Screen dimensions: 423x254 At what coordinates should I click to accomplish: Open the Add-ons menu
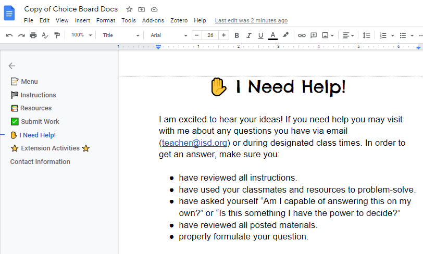(x=153, y=20)
